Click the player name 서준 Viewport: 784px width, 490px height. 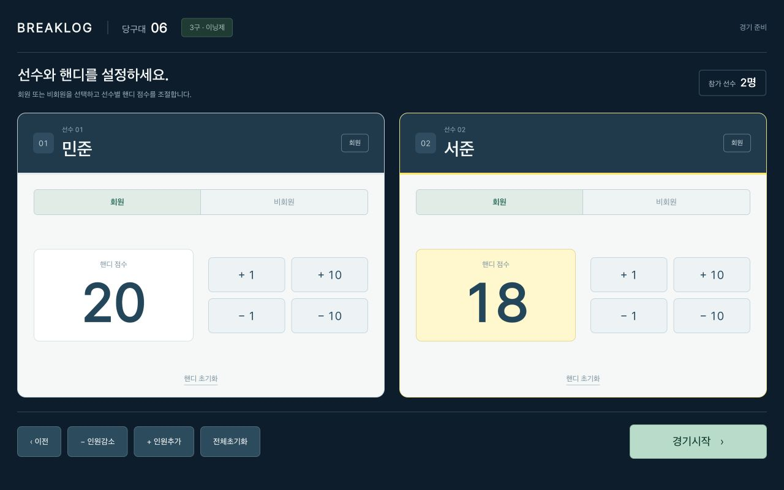[x=459, y=148]
